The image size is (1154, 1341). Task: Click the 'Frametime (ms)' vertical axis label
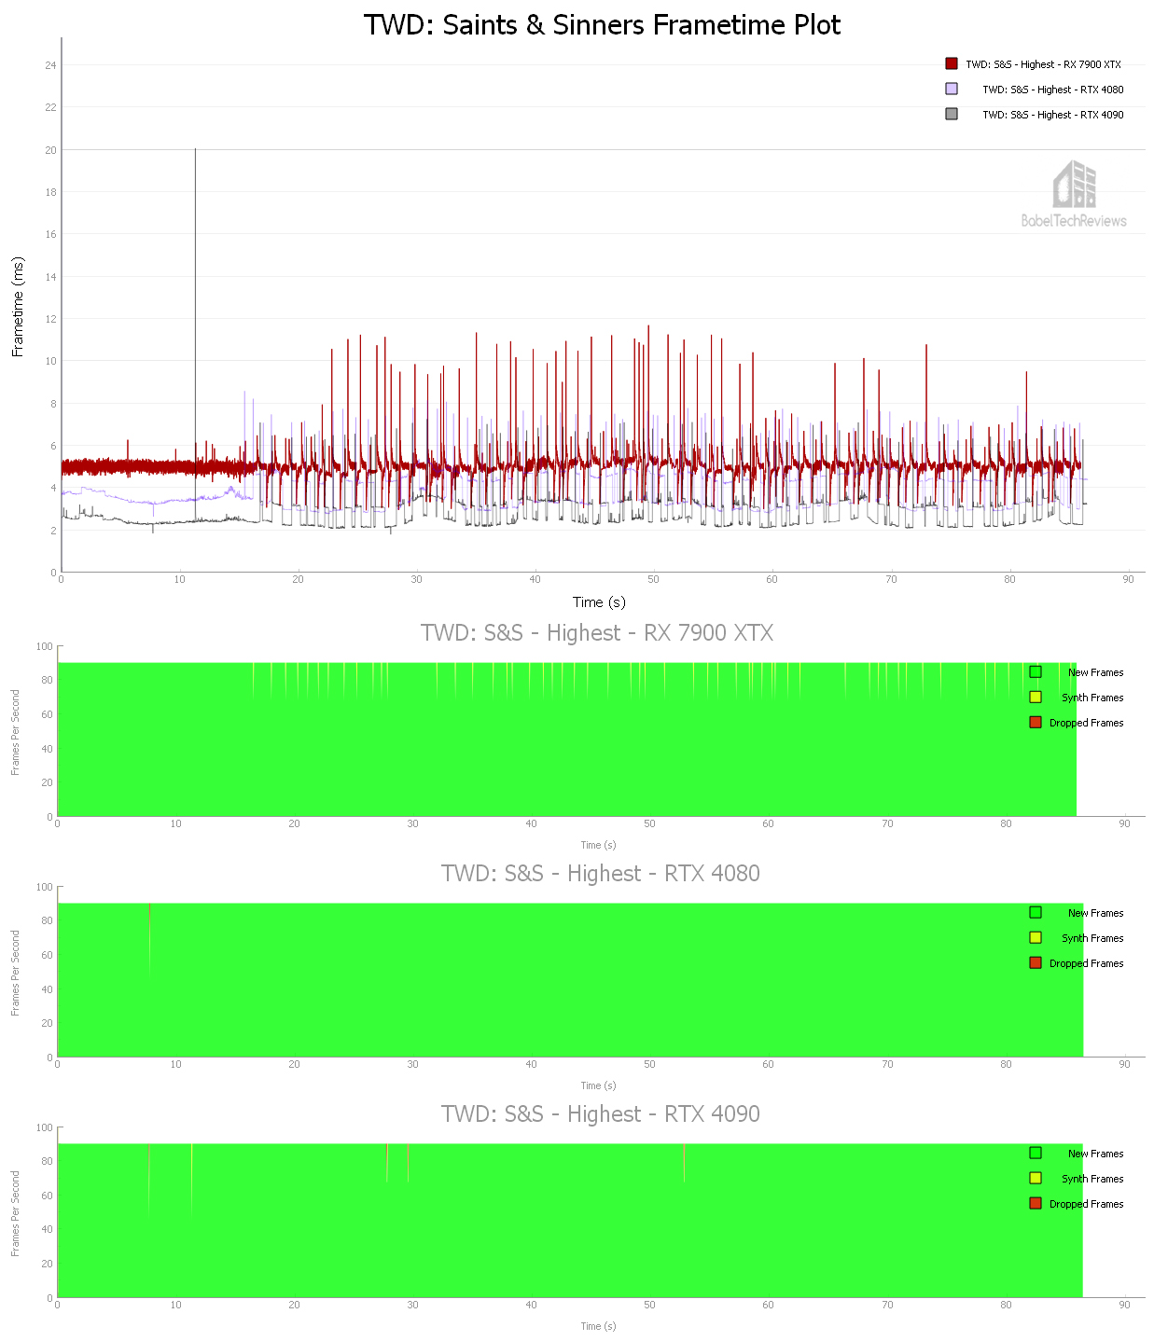click(x=18, y=307)
